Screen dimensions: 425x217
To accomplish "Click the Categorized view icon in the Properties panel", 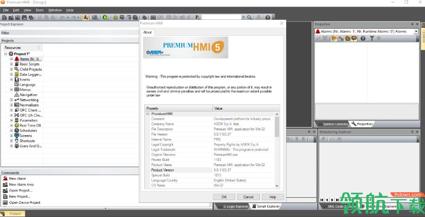I will coord(334,39).
